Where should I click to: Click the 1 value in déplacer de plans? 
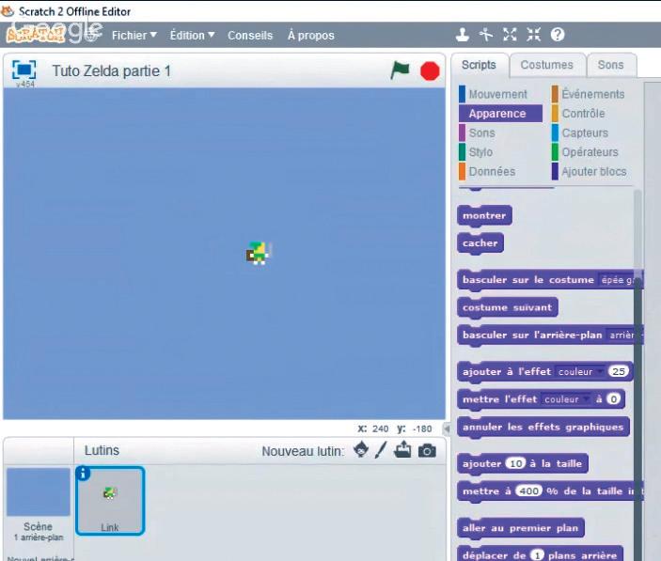click(x=537, y=555)
